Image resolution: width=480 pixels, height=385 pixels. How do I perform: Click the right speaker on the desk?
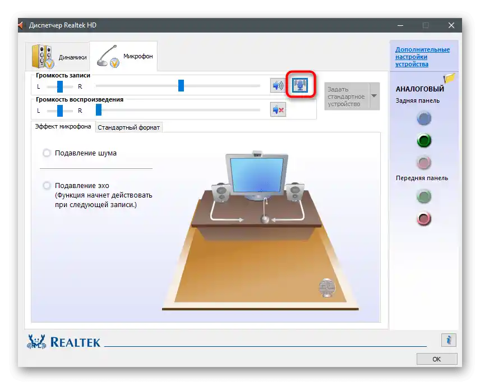294,191
